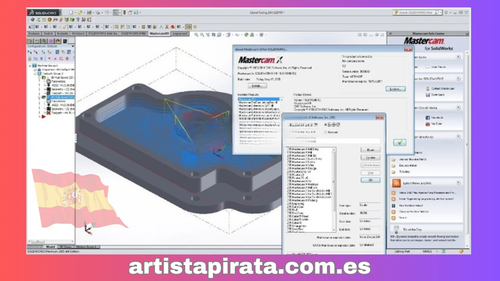Click the lock operations icon in Mastercam manager
This screenshot has width=500, height=281.
click(x=30, y=59)
